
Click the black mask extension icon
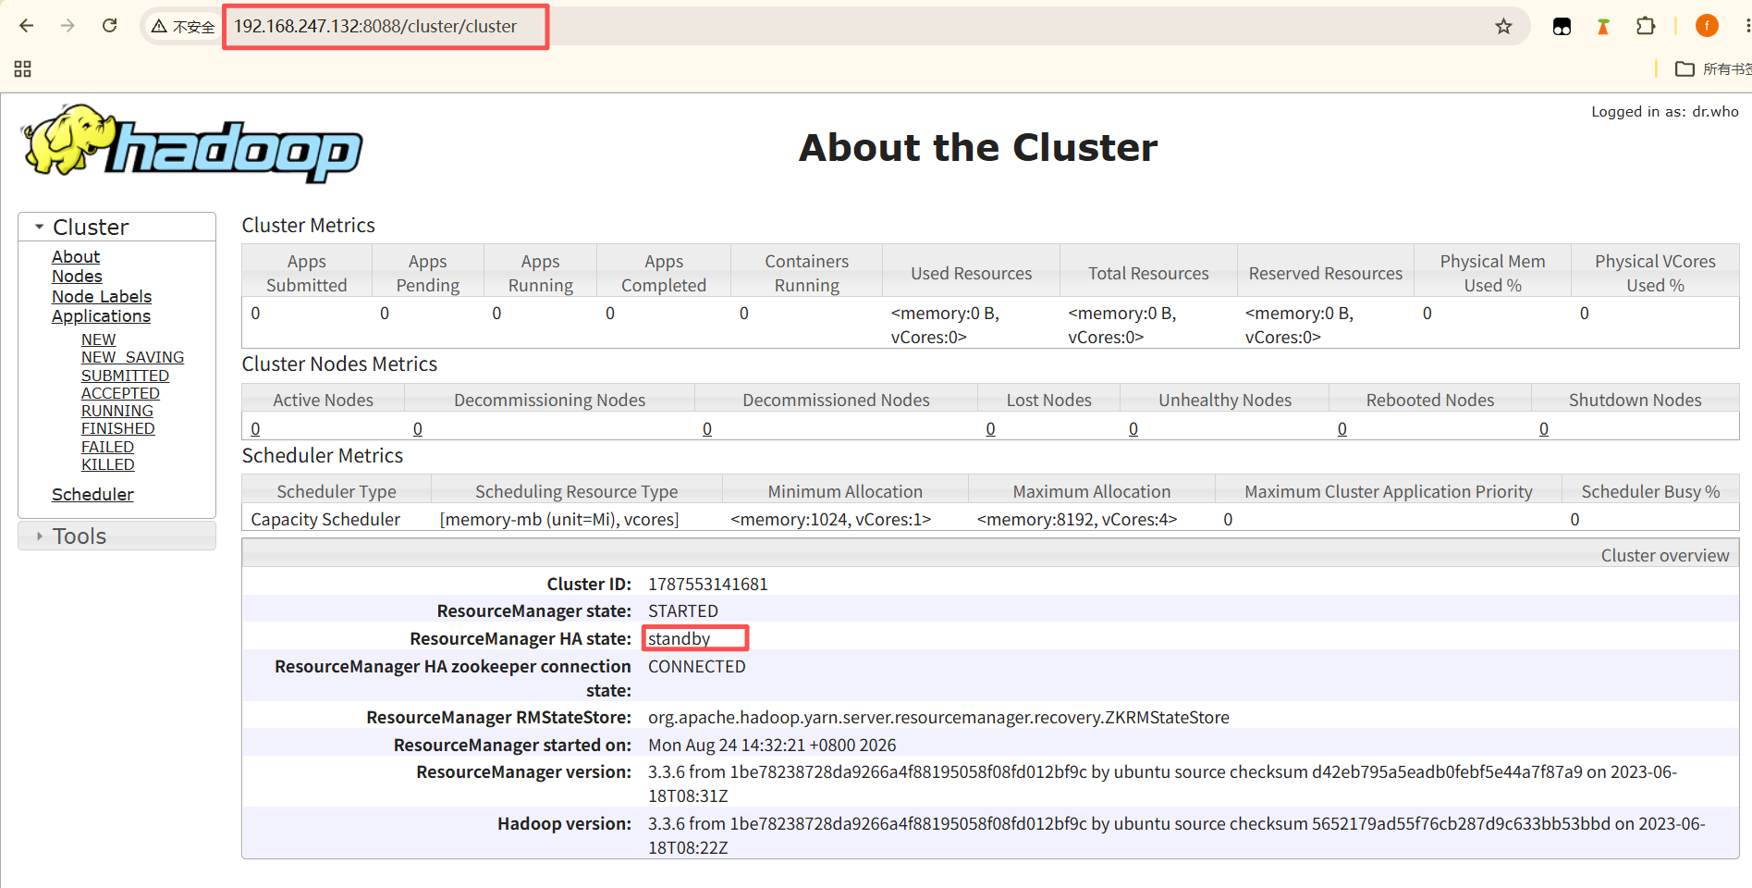pos(1562,27)
